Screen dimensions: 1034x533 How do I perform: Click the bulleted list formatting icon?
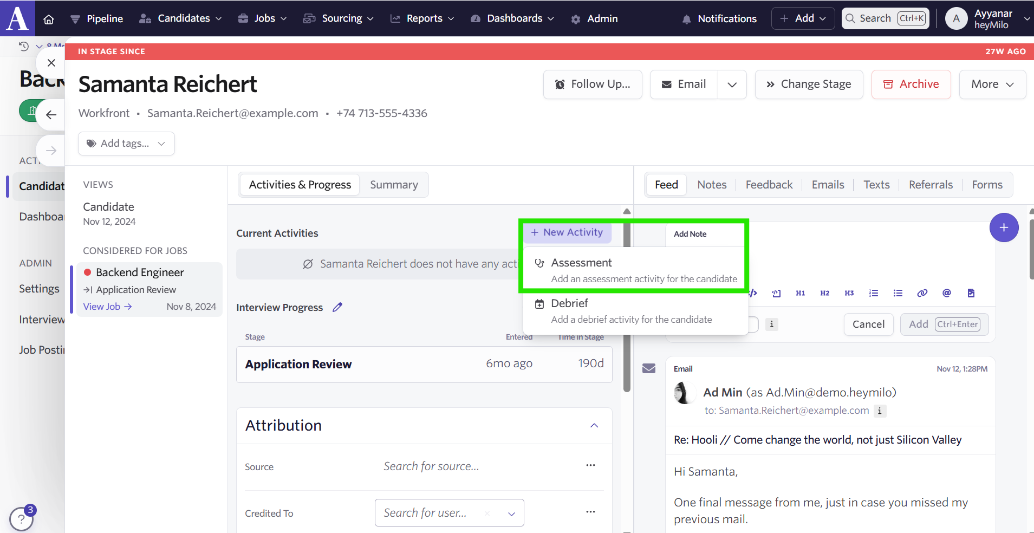click(898, 293)
